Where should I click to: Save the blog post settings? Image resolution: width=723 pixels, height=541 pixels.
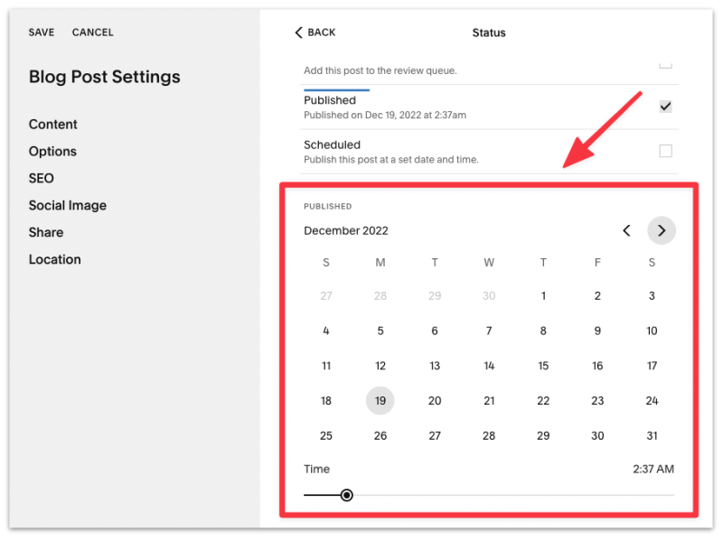(x=42, y=32)
